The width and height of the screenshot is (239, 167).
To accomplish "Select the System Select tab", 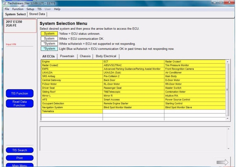I will [16, 14].
